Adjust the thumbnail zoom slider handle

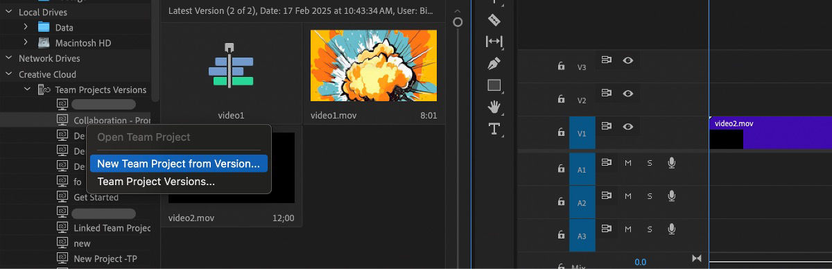point(458,22)
